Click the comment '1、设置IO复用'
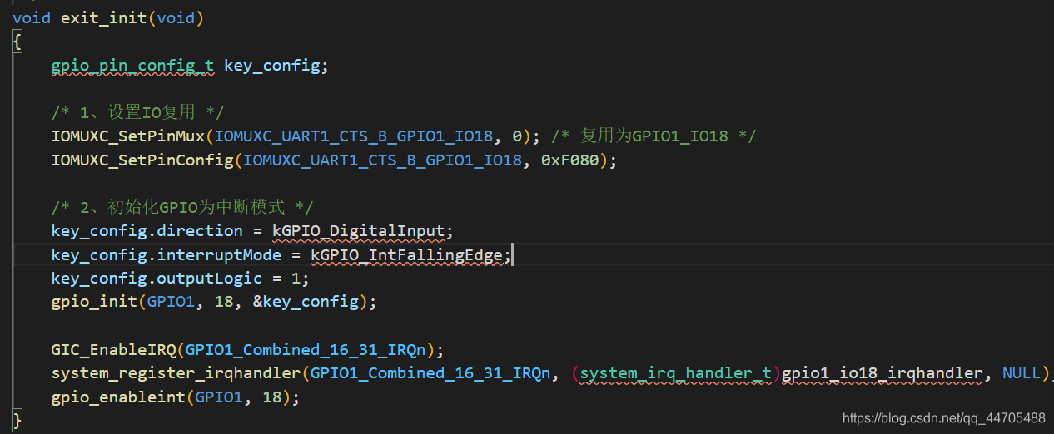The height and width of the screenshot is (434, 1054). (x=137, y=112)
